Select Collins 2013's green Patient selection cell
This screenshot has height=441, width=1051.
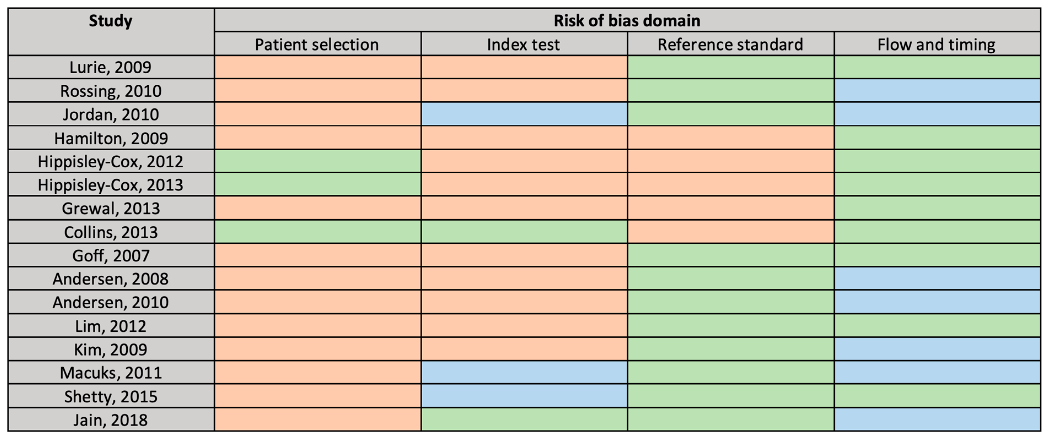click(x=318, y=232)
